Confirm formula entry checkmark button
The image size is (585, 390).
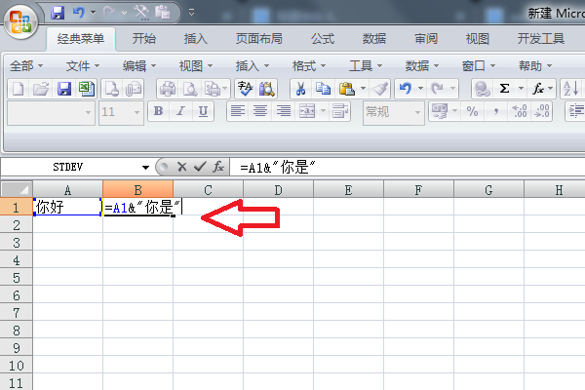click(x=200, y=167)
